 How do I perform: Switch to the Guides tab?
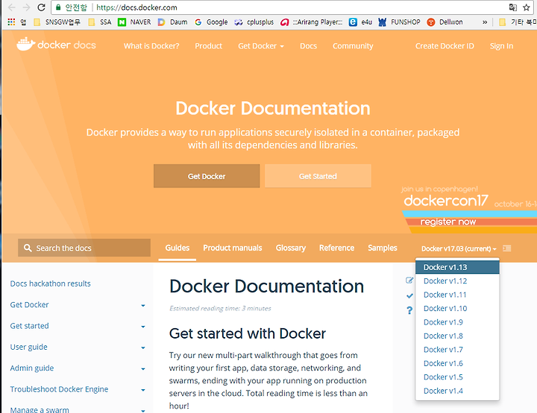pyautogui.click(x=177, y=248)
